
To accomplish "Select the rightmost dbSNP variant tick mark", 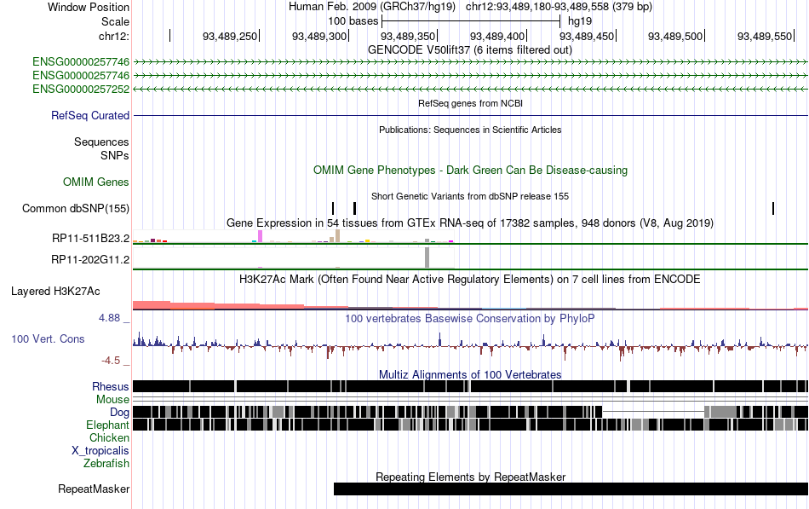I will [x=773, y=208].
